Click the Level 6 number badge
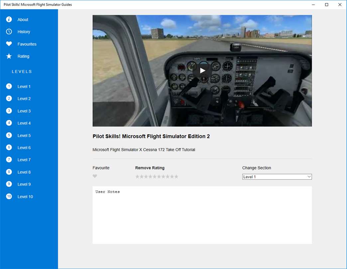Image resolution: width=347 pixels, height=269 pixels. pos(9,147)
